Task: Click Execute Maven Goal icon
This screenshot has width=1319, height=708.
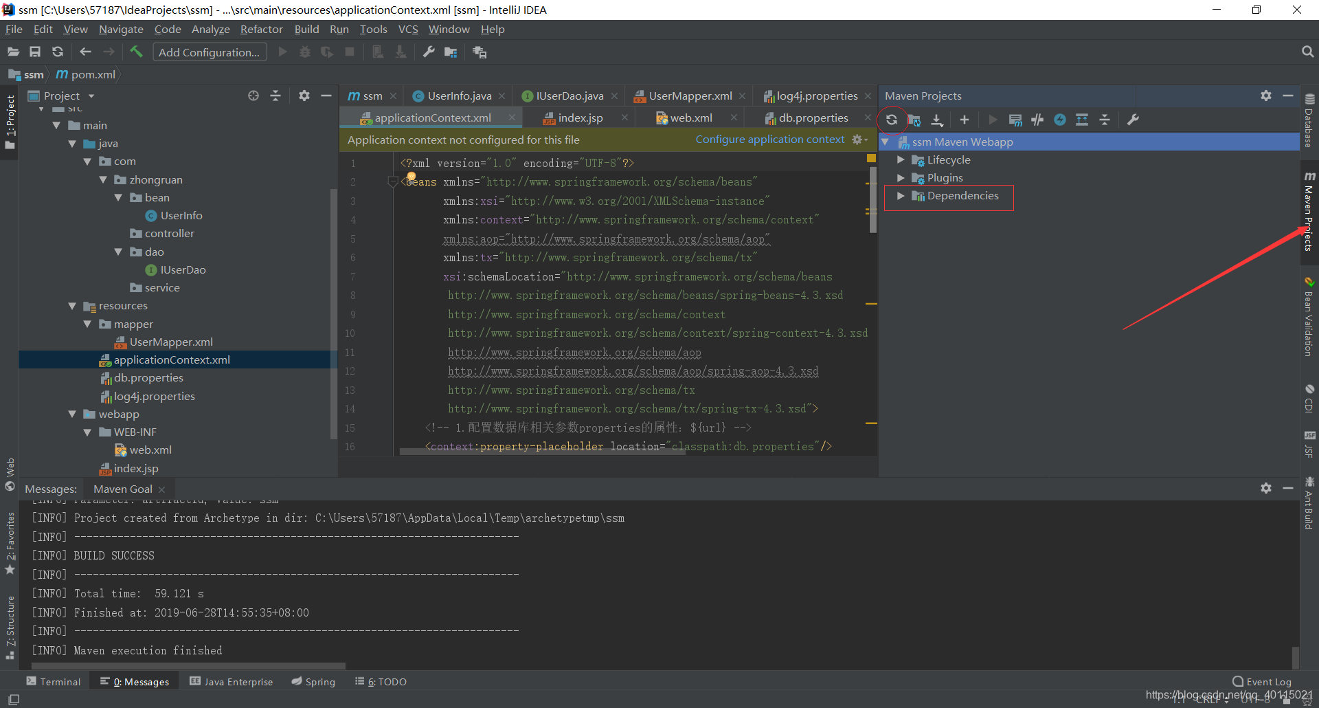Action: [1015, 120]
